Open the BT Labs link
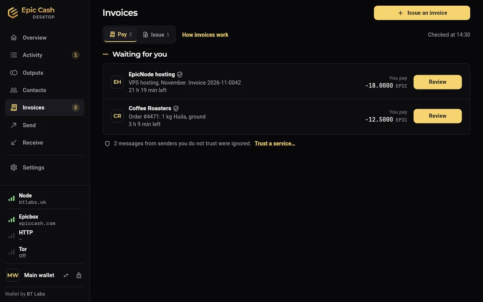The width and height of the screenshot is (483, 302). pos(36,294)
